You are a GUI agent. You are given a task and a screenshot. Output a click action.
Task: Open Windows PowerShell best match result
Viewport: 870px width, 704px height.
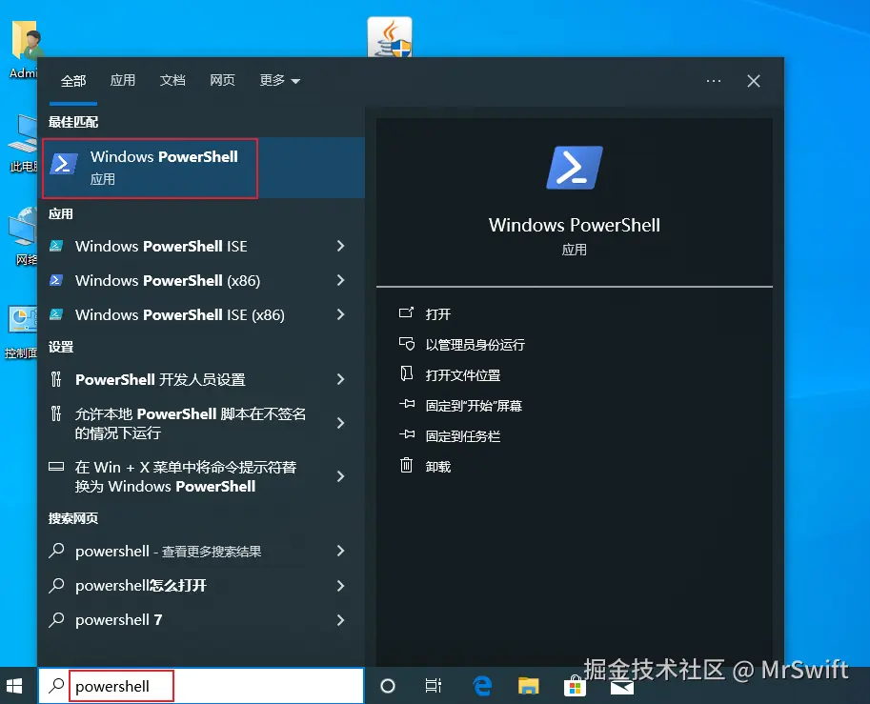tap(203, 168)
